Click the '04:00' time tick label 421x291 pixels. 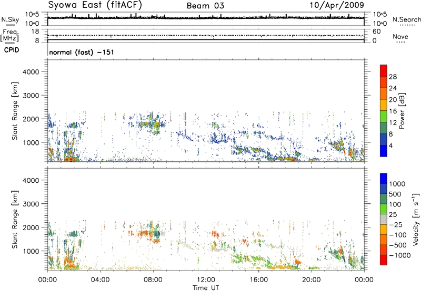click(x=100, y=280)
